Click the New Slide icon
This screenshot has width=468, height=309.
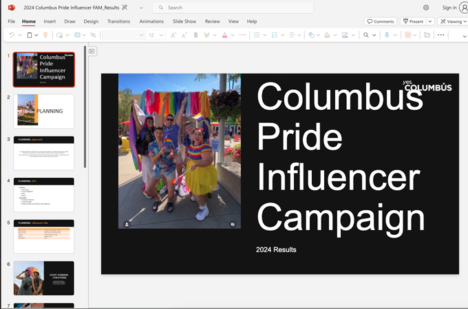coord(59,35)
